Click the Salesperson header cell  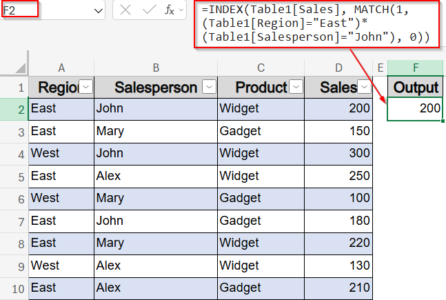pos(156,87)
